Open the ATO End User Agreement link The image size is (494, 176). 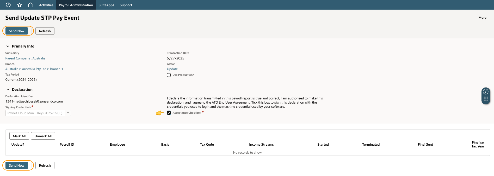click(231, 103)
